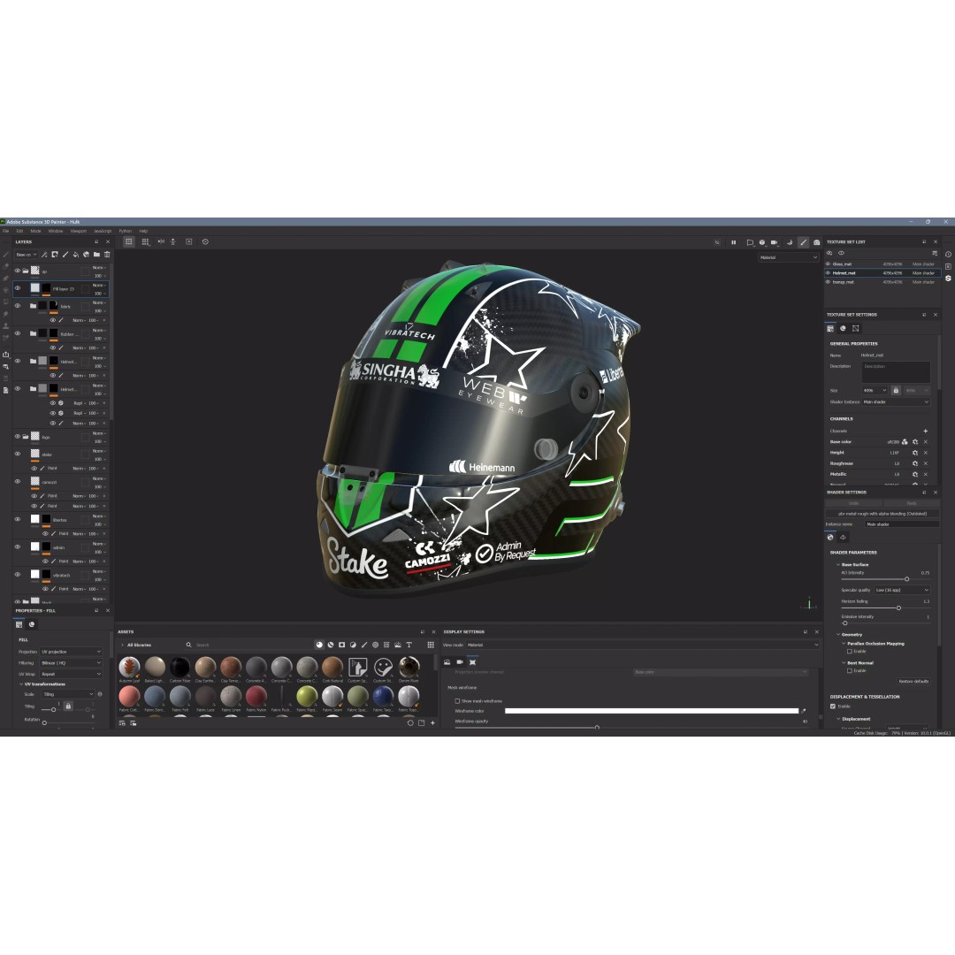The height and width of the screenshot is (955, 955).
Task: Open export textures icon in left toolbar
Action: coord(5,355)
